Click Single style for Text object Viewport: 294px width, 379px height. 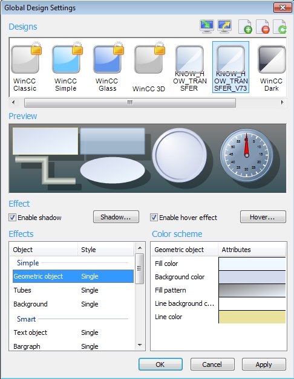click(x=90, y=332)
